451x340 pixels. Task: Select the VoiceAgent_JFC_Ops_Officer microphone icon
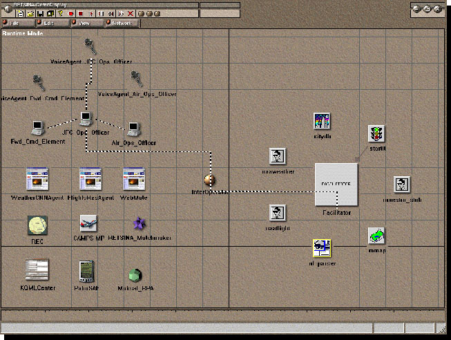tap(90, 47)
